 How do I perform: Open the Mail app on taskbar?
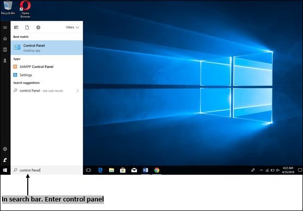point(134,170)
